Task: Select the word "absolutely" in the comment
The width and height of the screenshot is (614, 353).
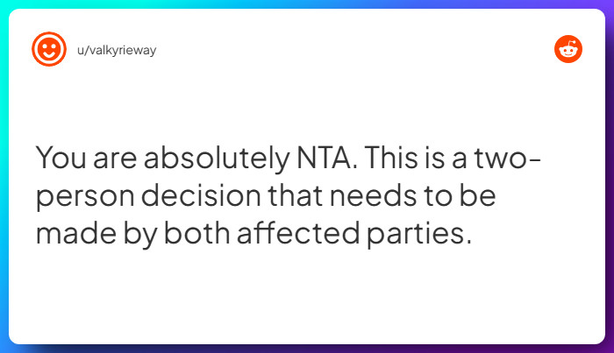Action: (217, 159)
